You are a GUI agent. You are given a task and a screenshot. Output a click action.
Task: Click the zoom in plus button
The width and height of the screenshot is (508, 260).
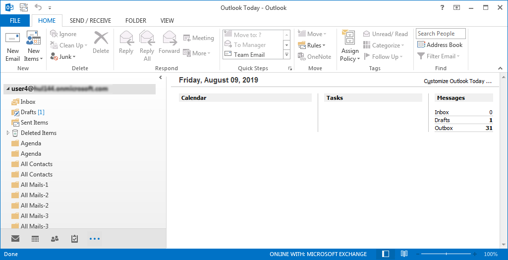[475, 254]
